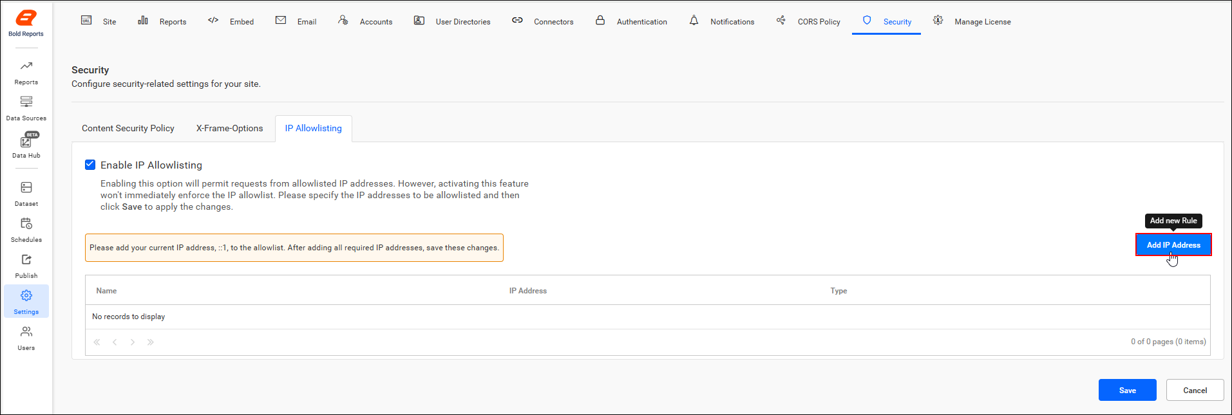
Task: Sort by the IP Address column header
Action: click(x=528, y=291)
